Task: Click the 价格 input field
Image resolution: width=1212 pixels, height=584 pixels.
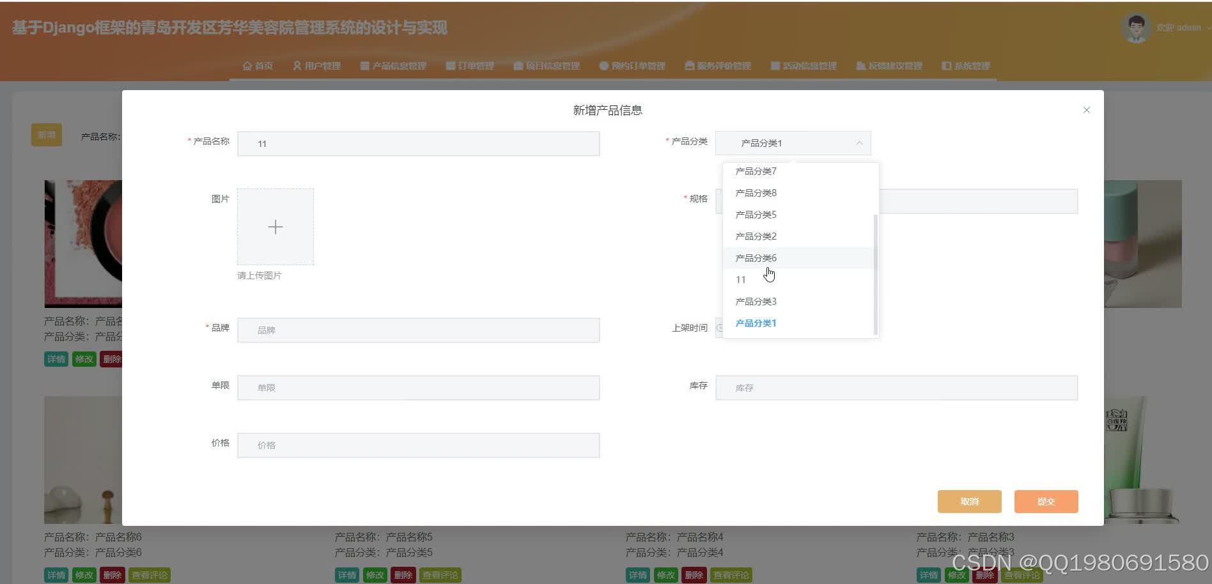Action: click(x=418, y=445)
